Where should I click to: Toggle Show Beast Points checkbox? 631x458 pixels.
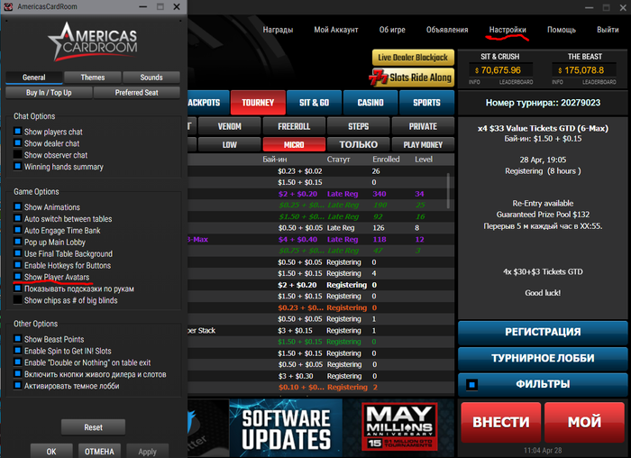click(x=18, y=338)
